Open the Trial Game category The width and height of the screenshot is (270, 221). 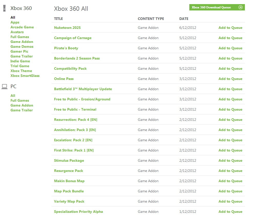tap(20, 66)
